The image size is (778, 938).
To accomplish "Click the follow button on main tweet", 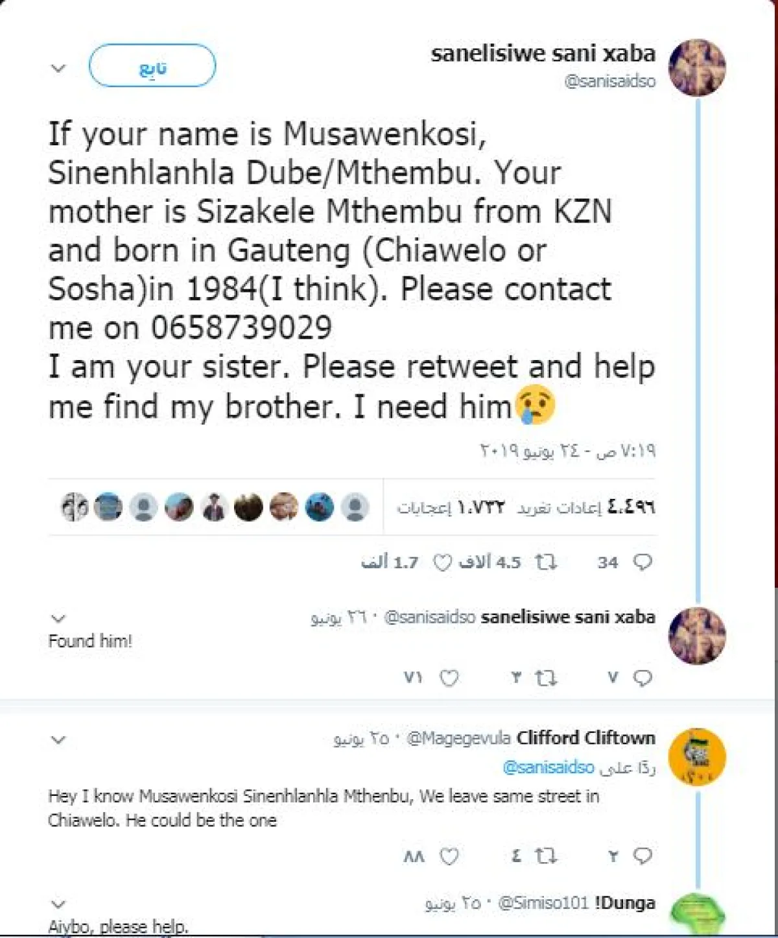I will pyautogui.click(x=152, y=66).
